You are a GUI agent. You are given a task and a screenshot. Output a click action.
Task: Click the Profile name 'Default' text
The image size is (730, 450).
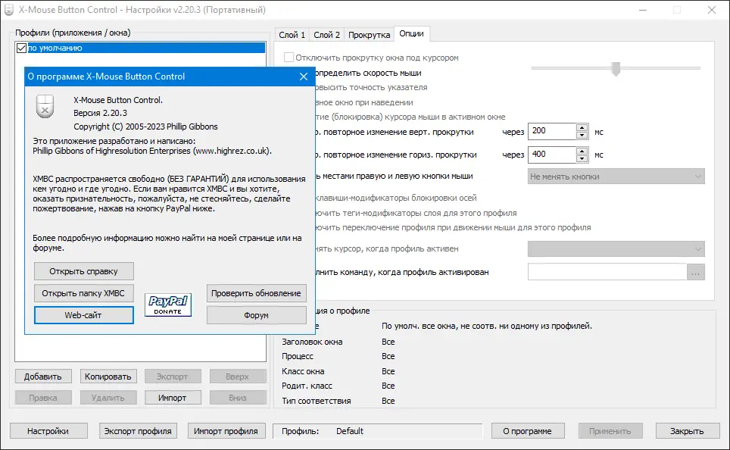point(350,431)
